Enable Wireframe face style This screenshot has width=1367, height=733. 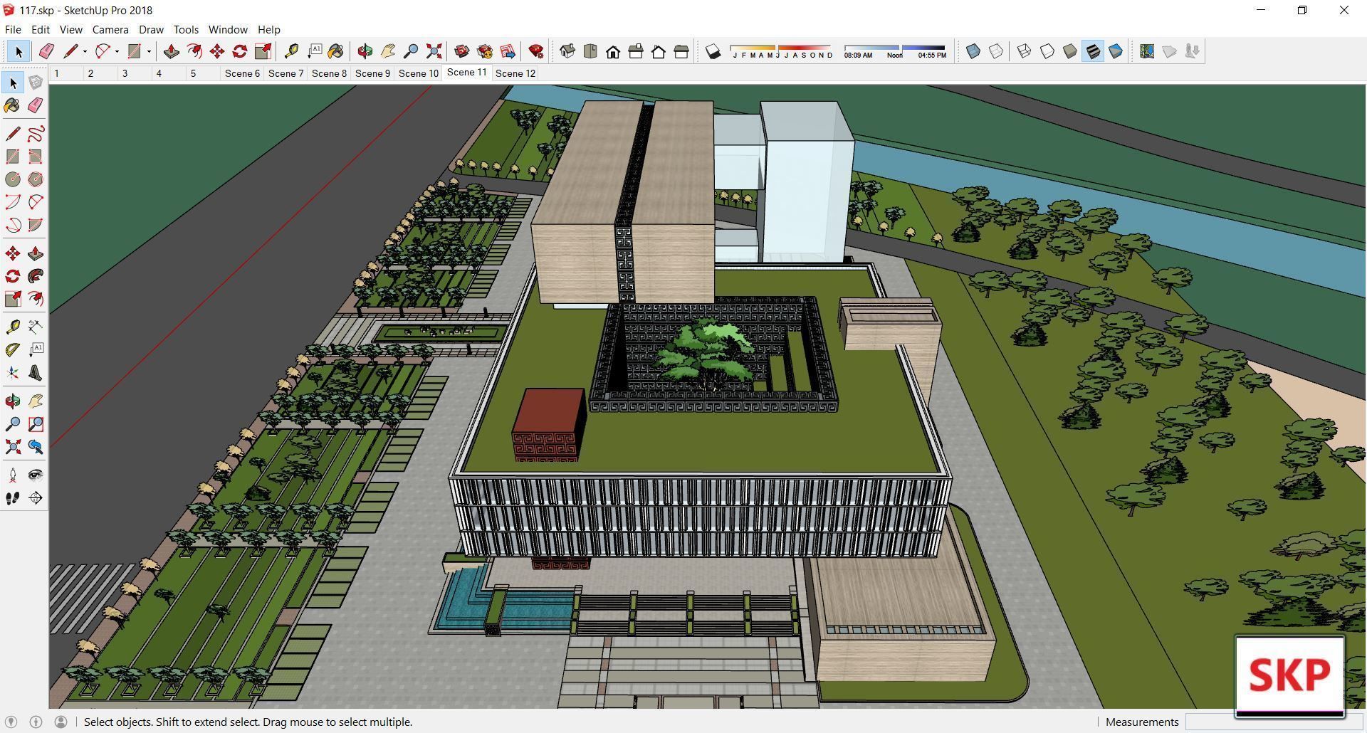click(1025, 51)
